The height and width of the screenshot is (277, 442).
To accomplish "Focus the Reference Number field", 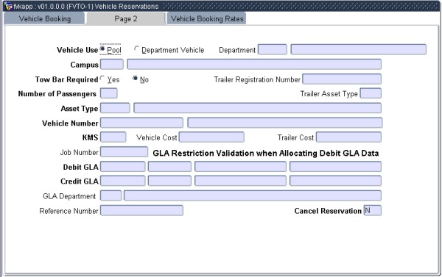I will (x=141, y=210).
